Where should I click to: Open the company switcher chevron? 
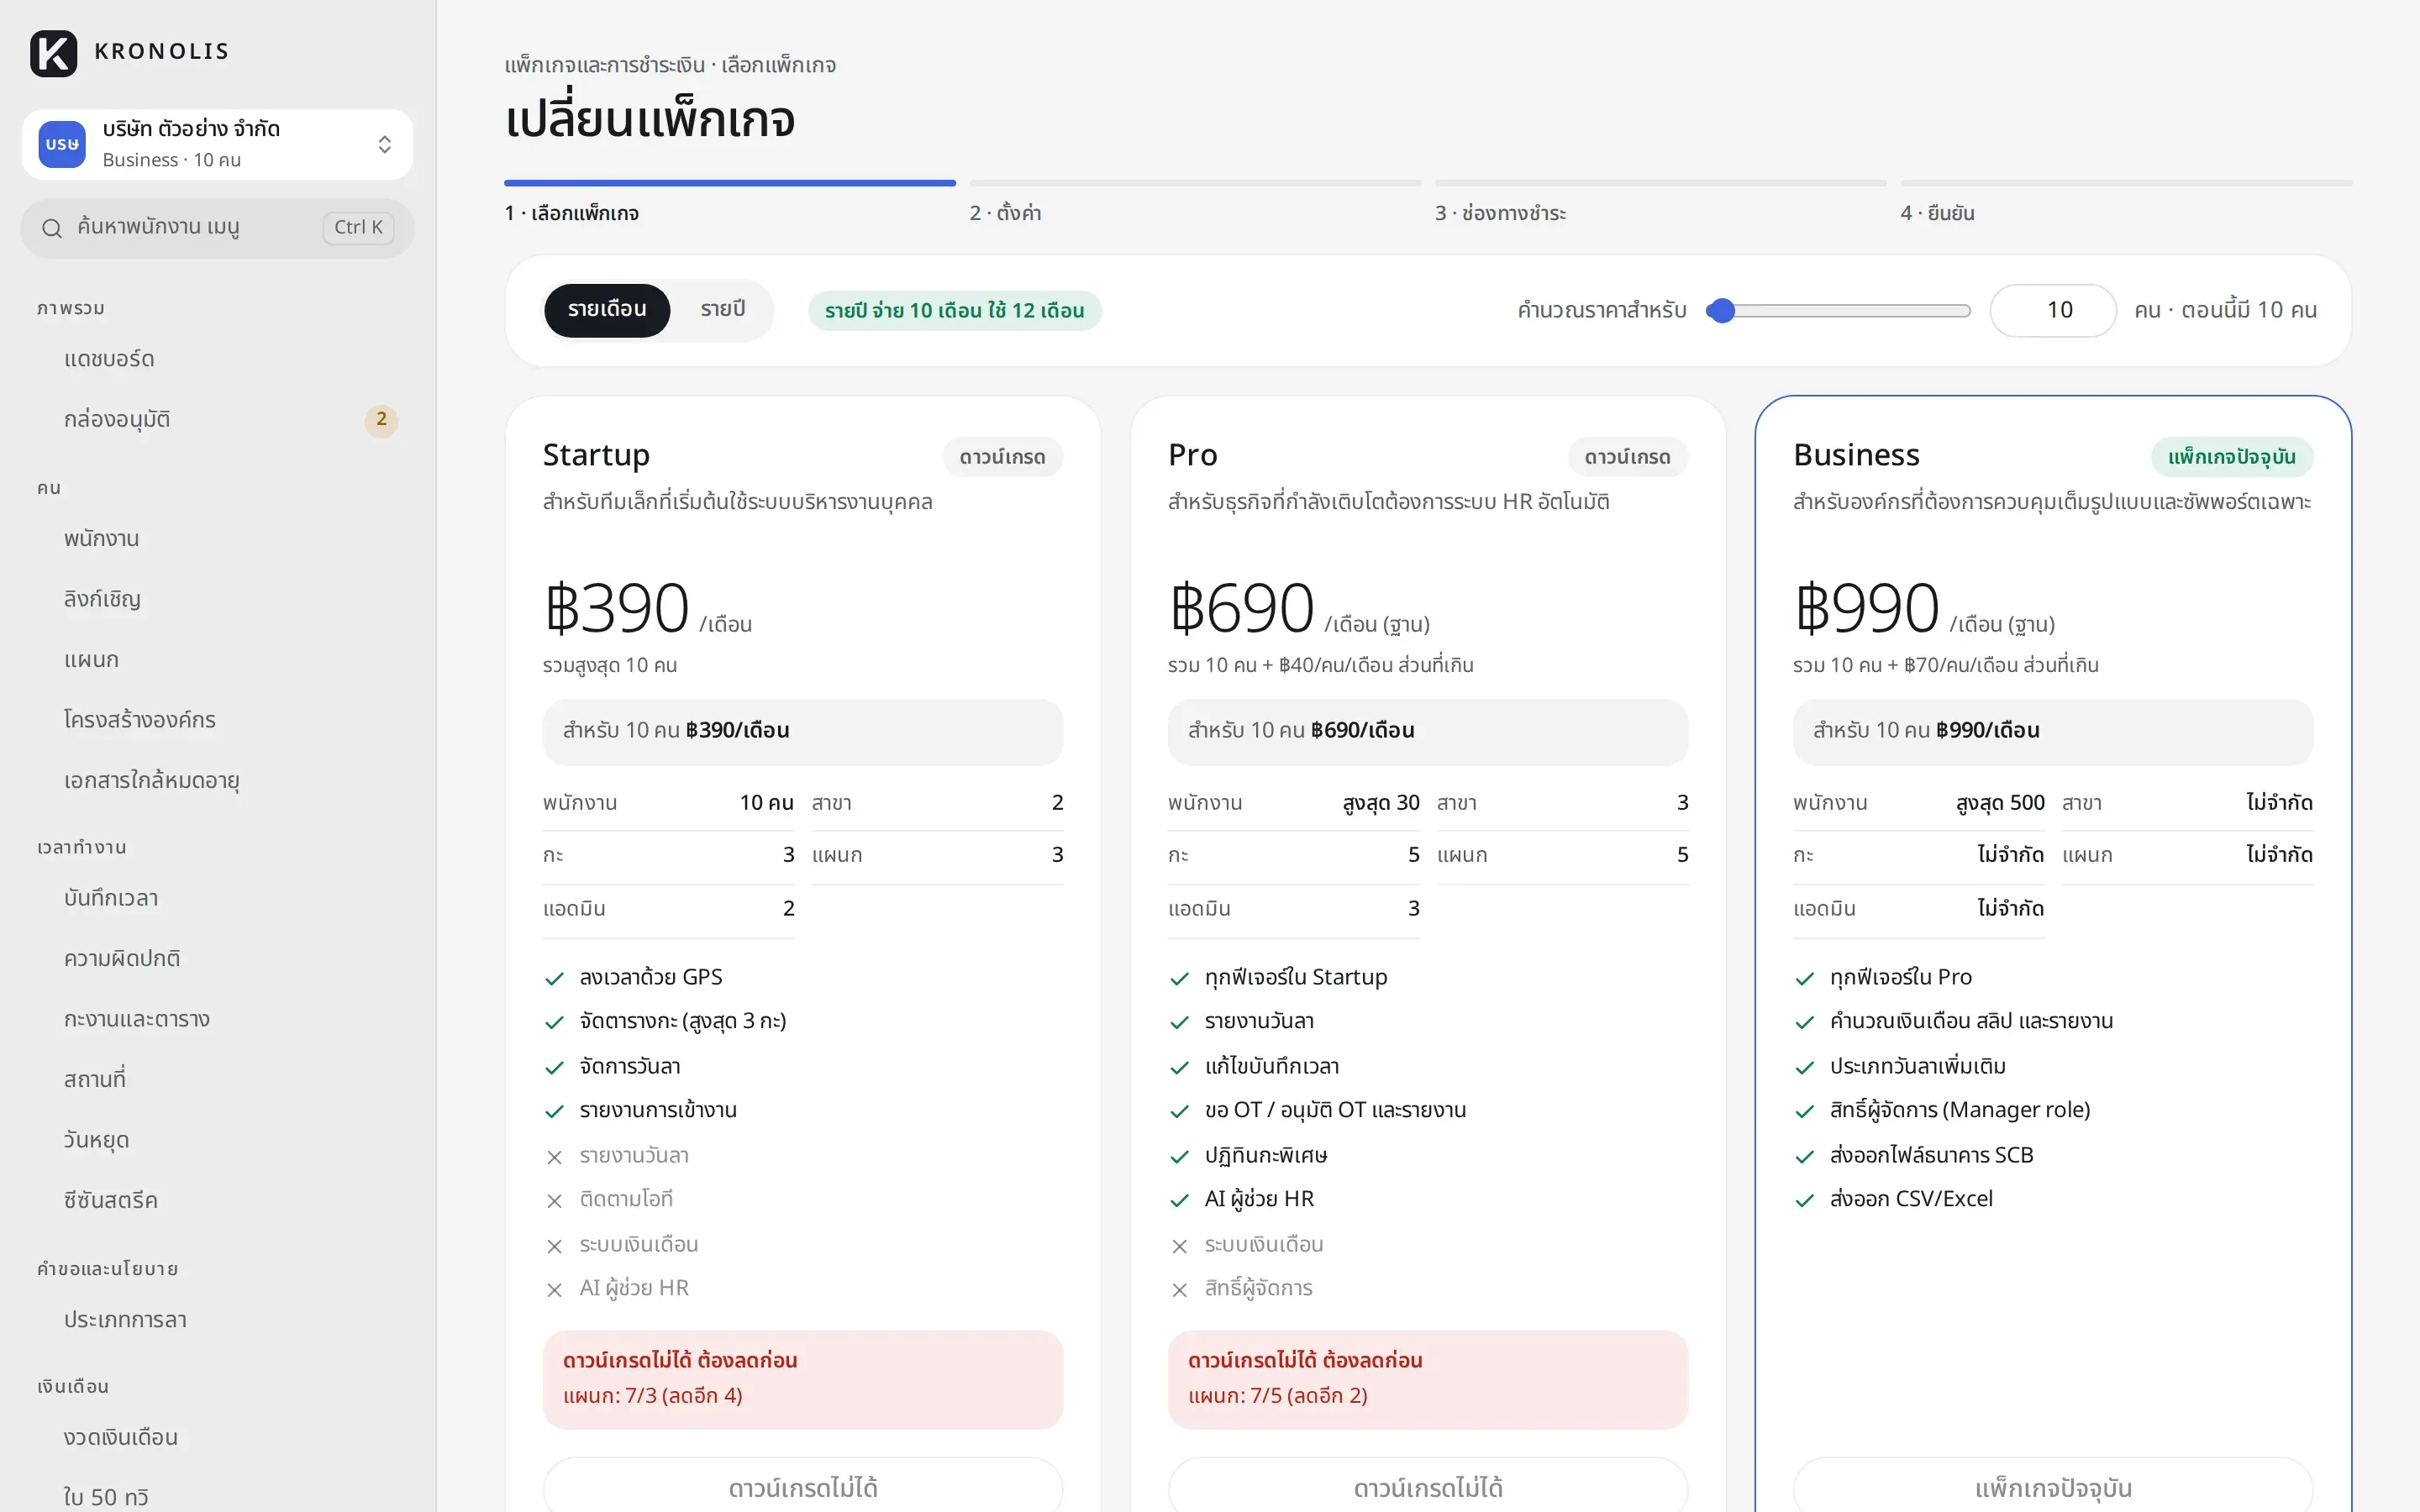point(384,145)
